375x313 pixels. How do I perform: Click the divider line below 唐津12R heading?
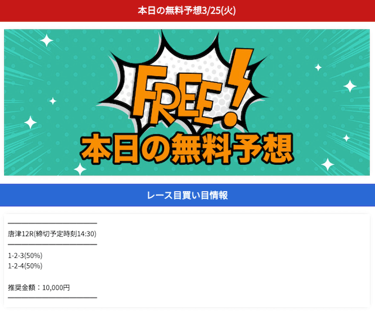[52, 244]
